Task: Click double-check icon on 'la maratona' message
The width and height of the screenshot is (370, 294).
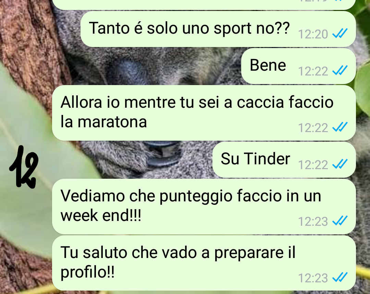Action: [340, 127]
